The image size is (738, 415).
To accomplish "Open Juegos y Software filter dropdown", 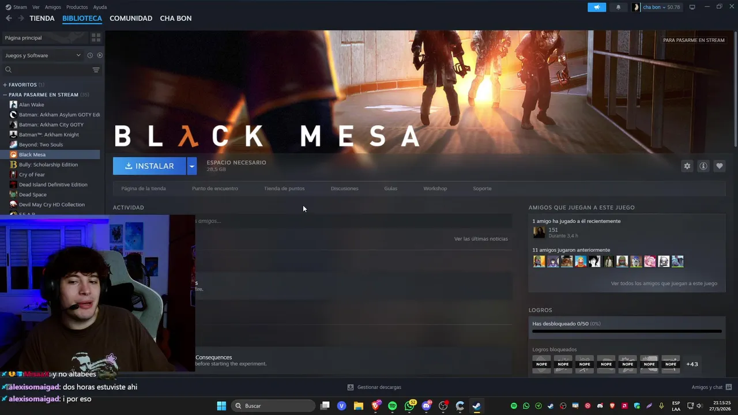I will pos(43,55).
